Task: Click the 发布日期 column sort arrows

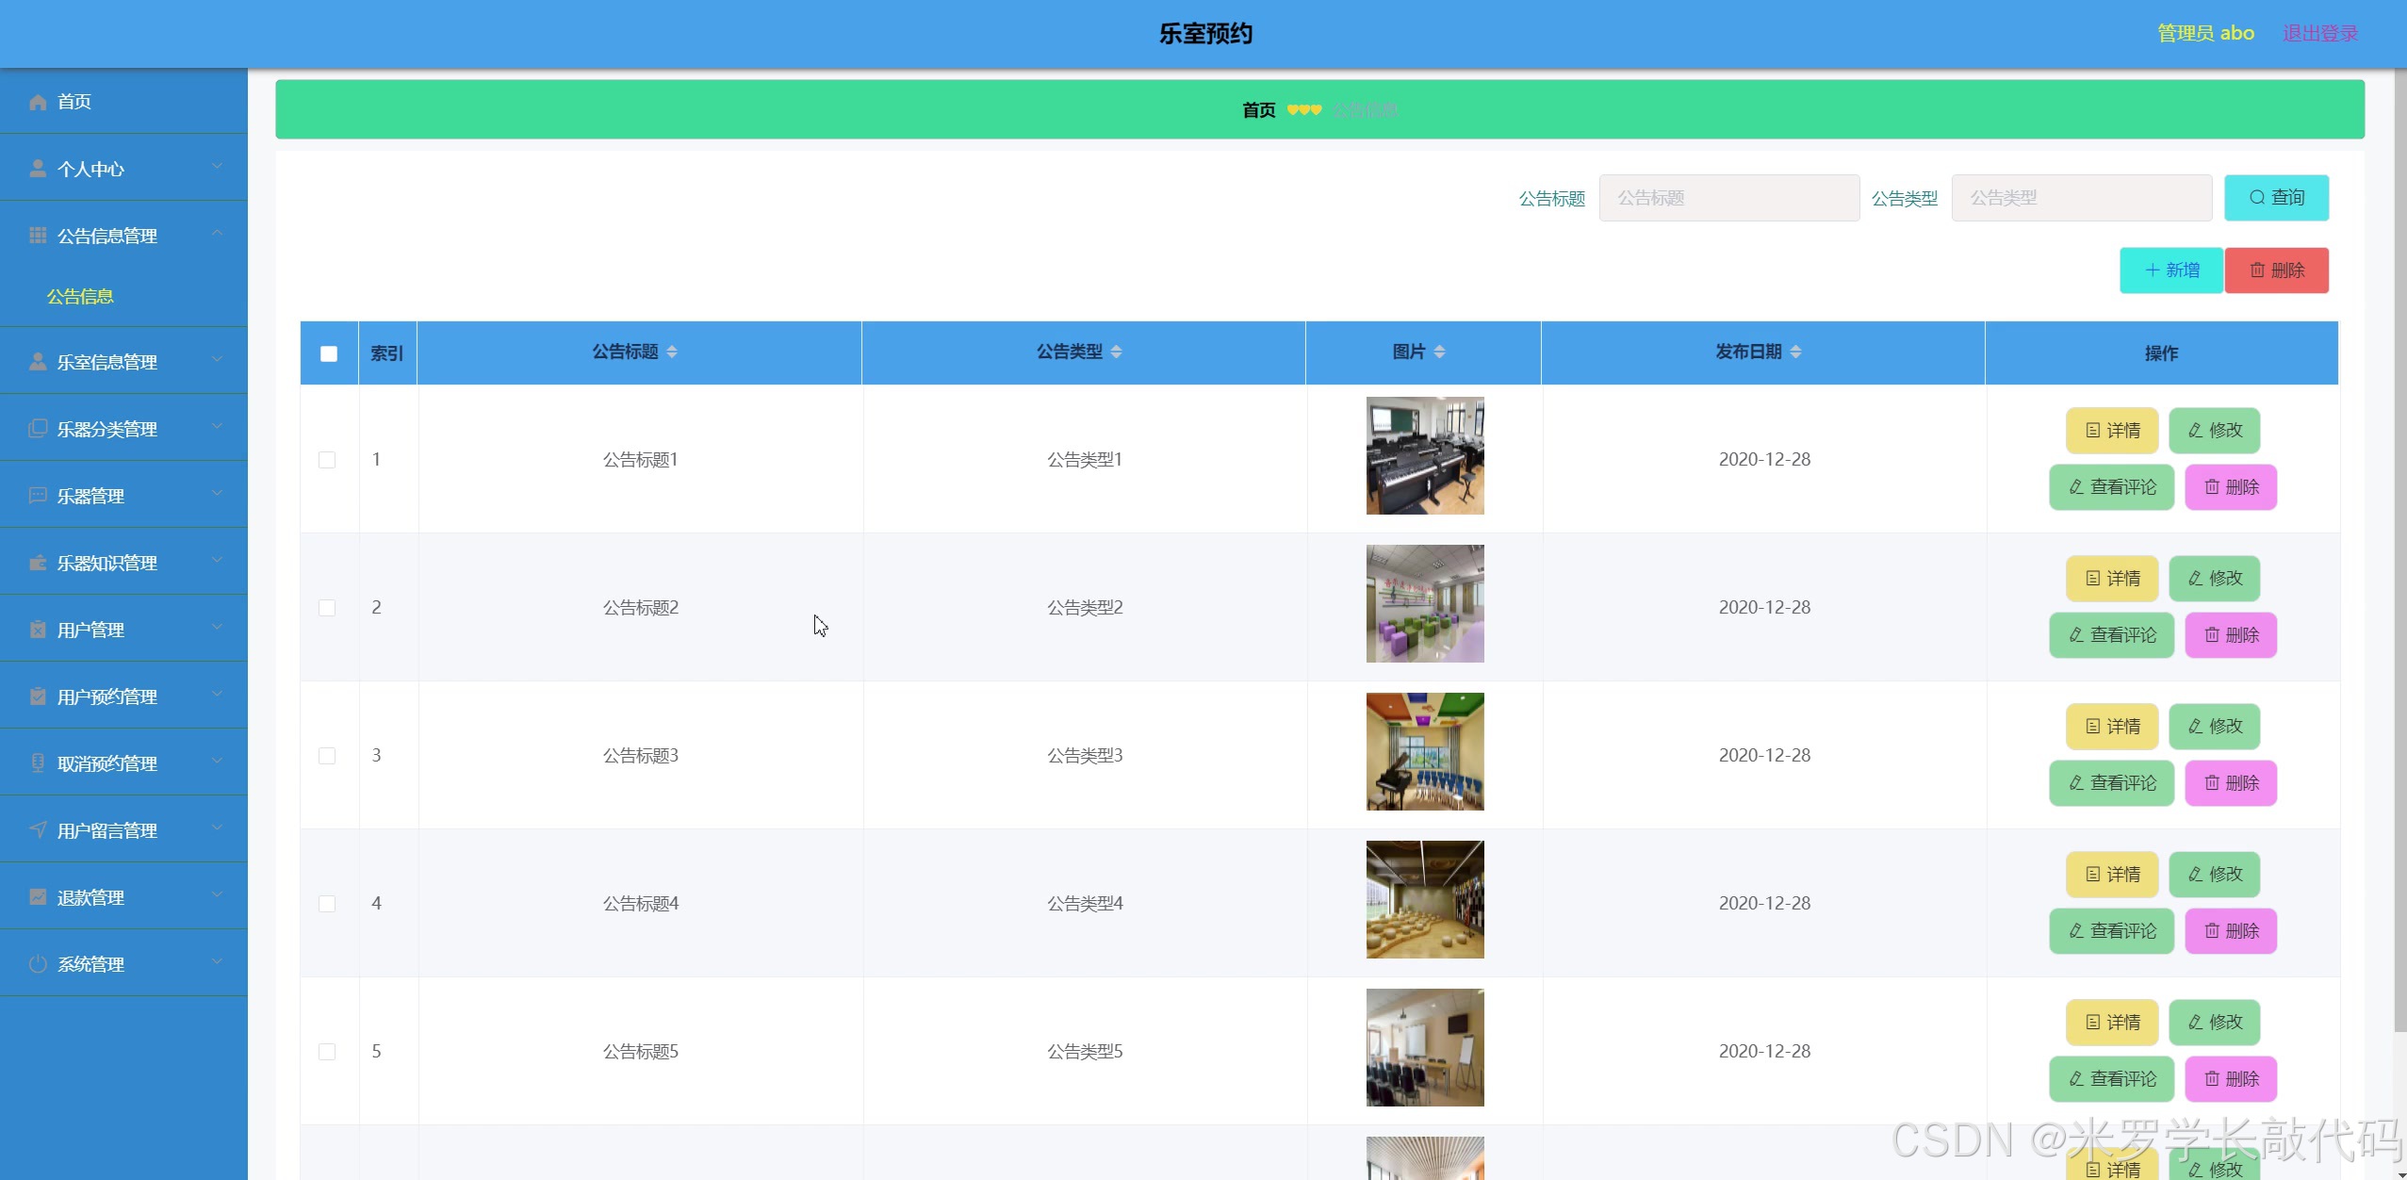Action: tap(1795, 352)
